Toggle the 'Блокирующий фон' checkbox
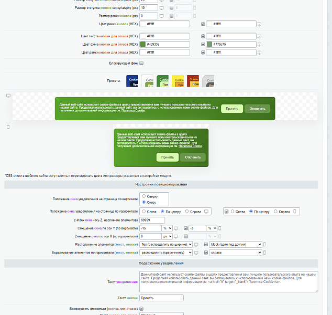 pos(142,63)
